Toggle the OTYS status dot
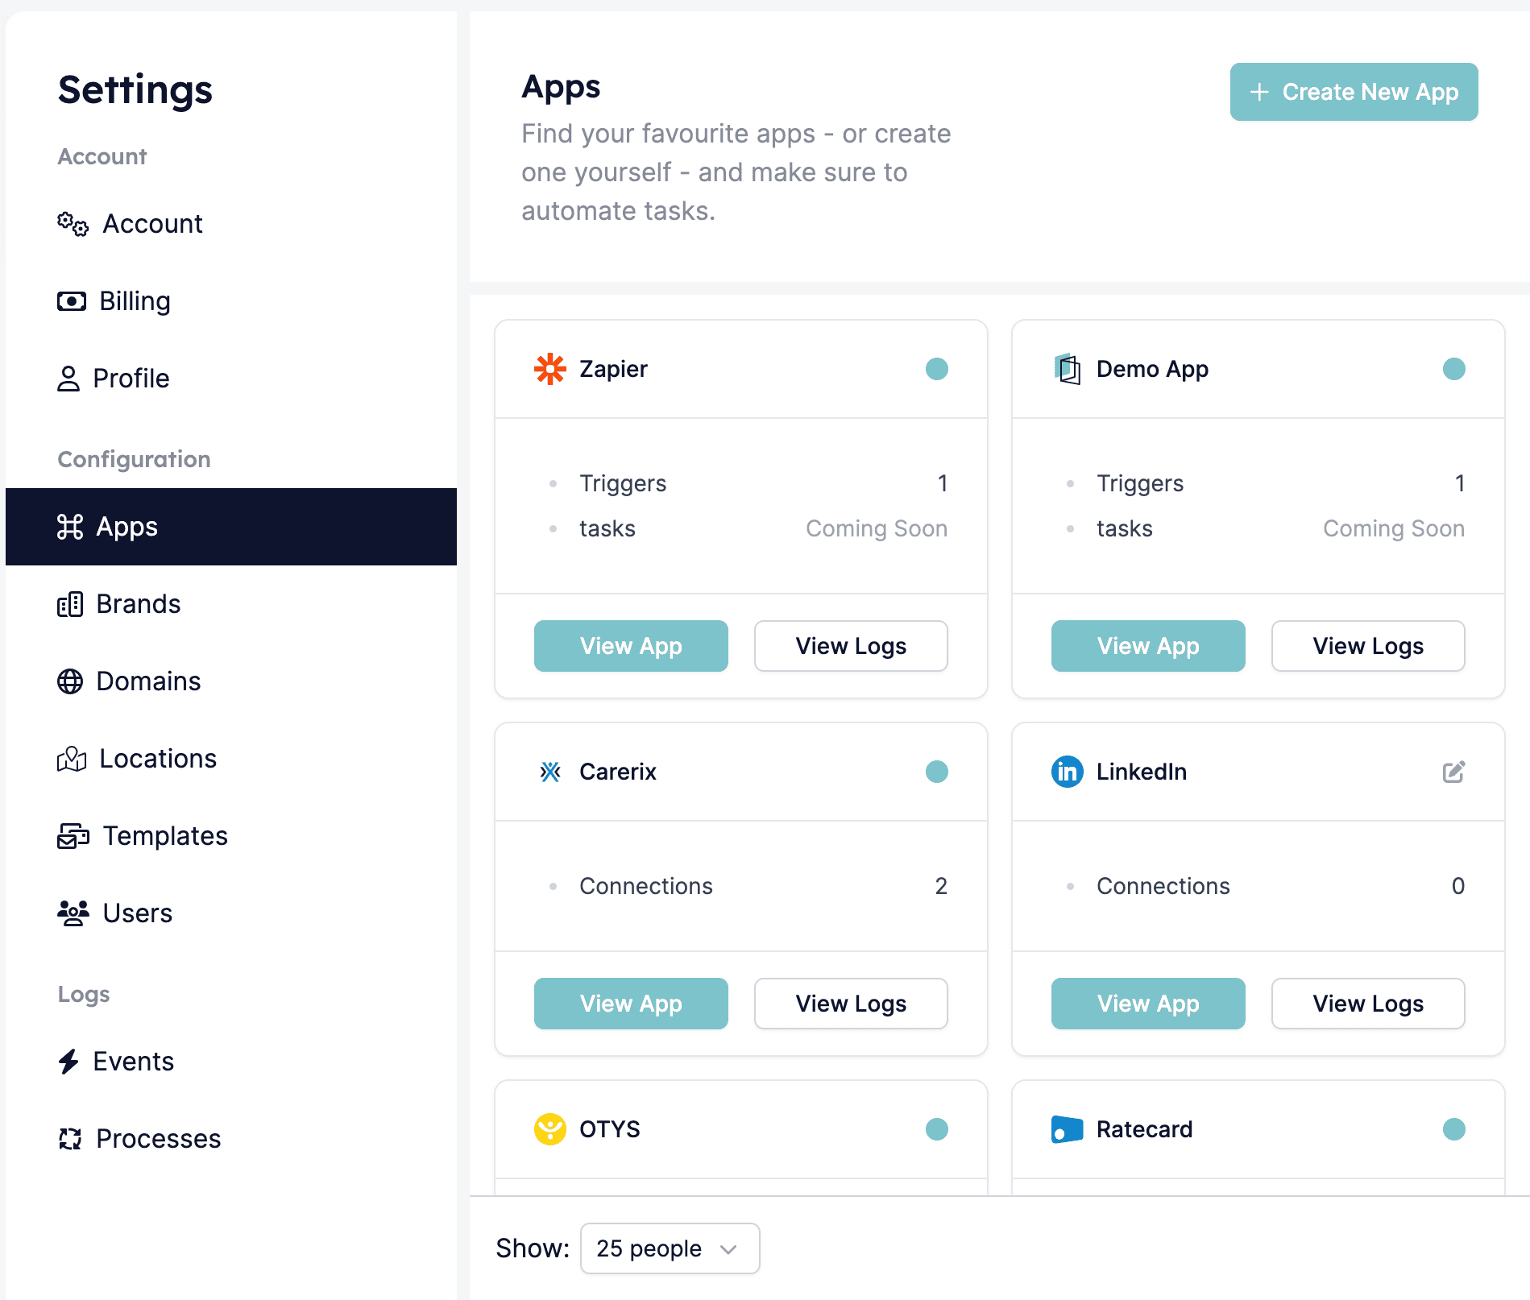The image size is (1530, 1300). (937, 1129)
